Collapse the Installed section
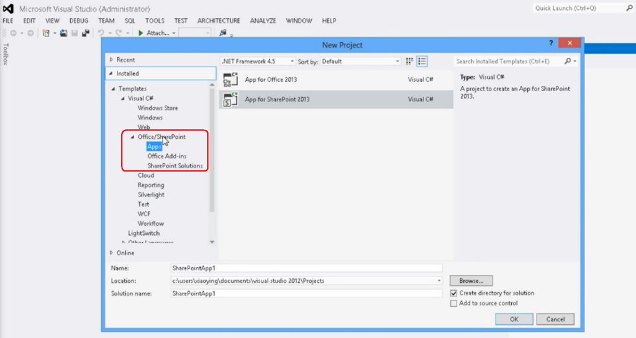This screenshot has height=338, width=636. tap(111, 73)
